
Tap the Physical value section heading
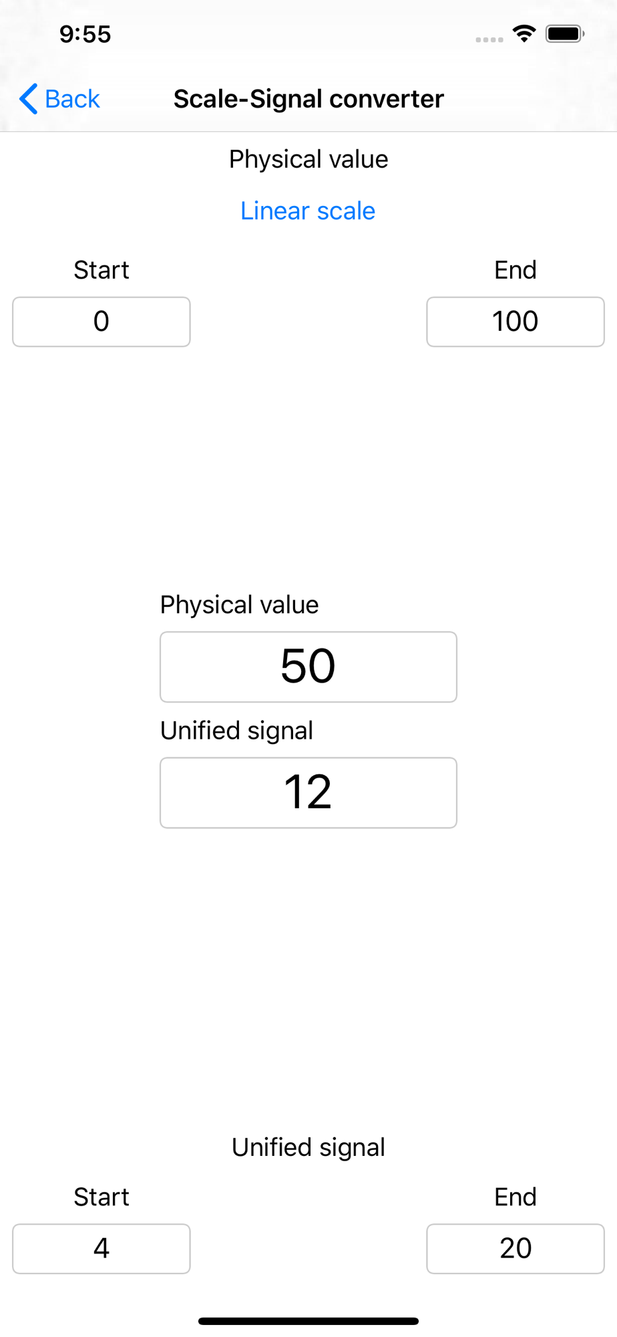308,159
